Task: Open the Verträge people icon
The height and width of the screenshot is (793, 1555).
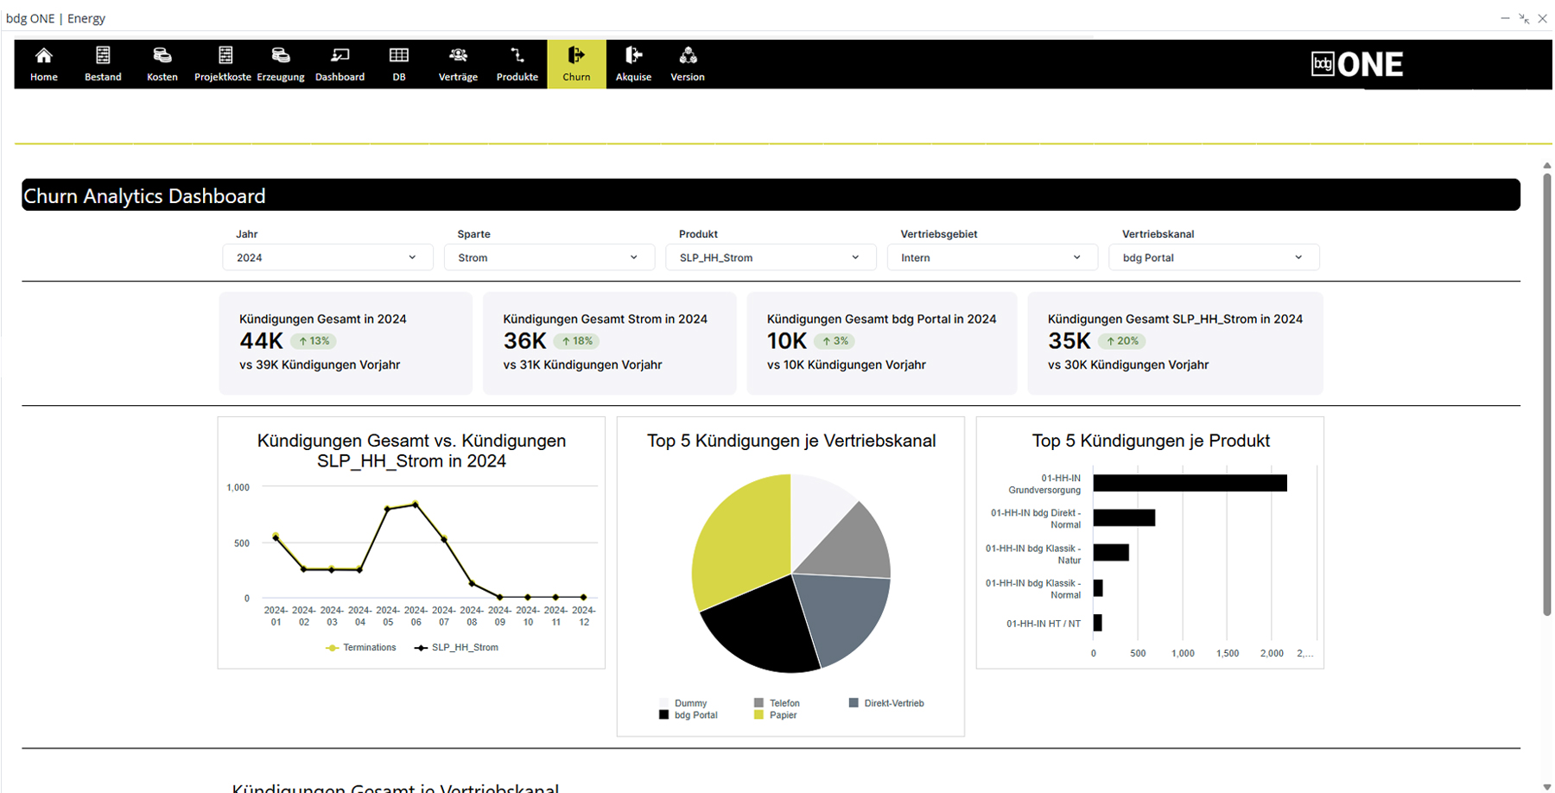Action: pos(458,56)
